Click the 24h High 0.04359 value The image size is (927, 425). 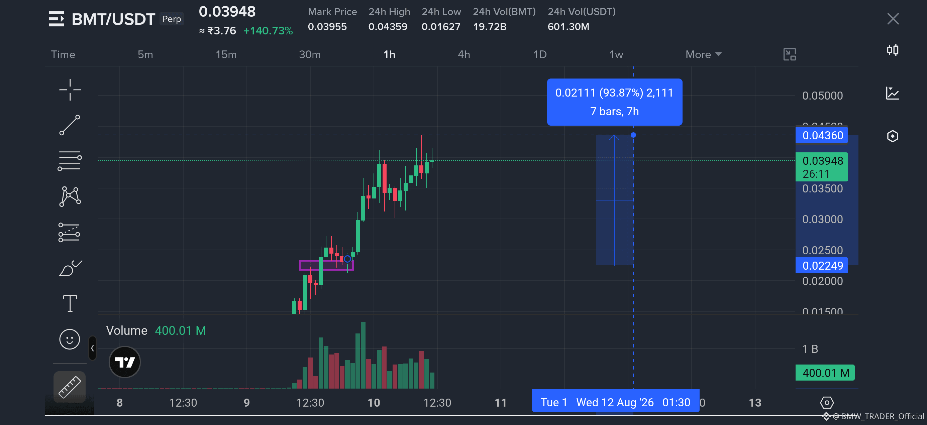click(388, 27)
